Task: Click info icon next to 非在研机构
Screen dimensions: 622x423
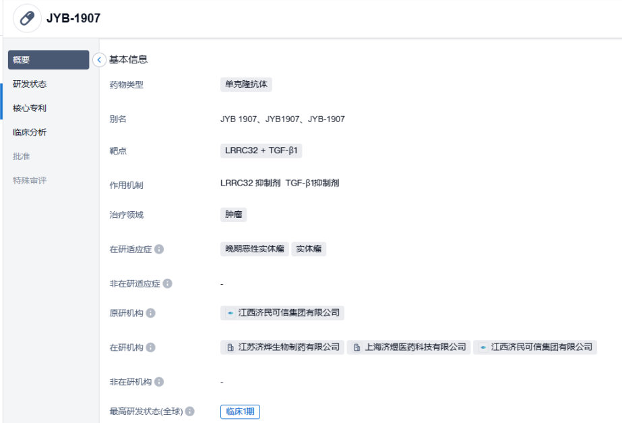Action: pyautogui.click(x=159, y=382)
